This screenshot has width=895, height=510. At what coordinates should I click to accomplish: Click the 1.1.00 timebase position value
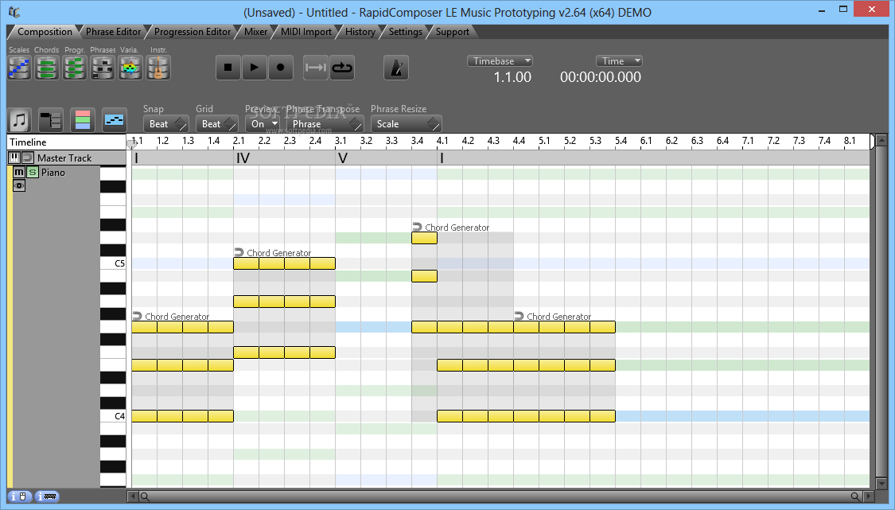point(512,77)
